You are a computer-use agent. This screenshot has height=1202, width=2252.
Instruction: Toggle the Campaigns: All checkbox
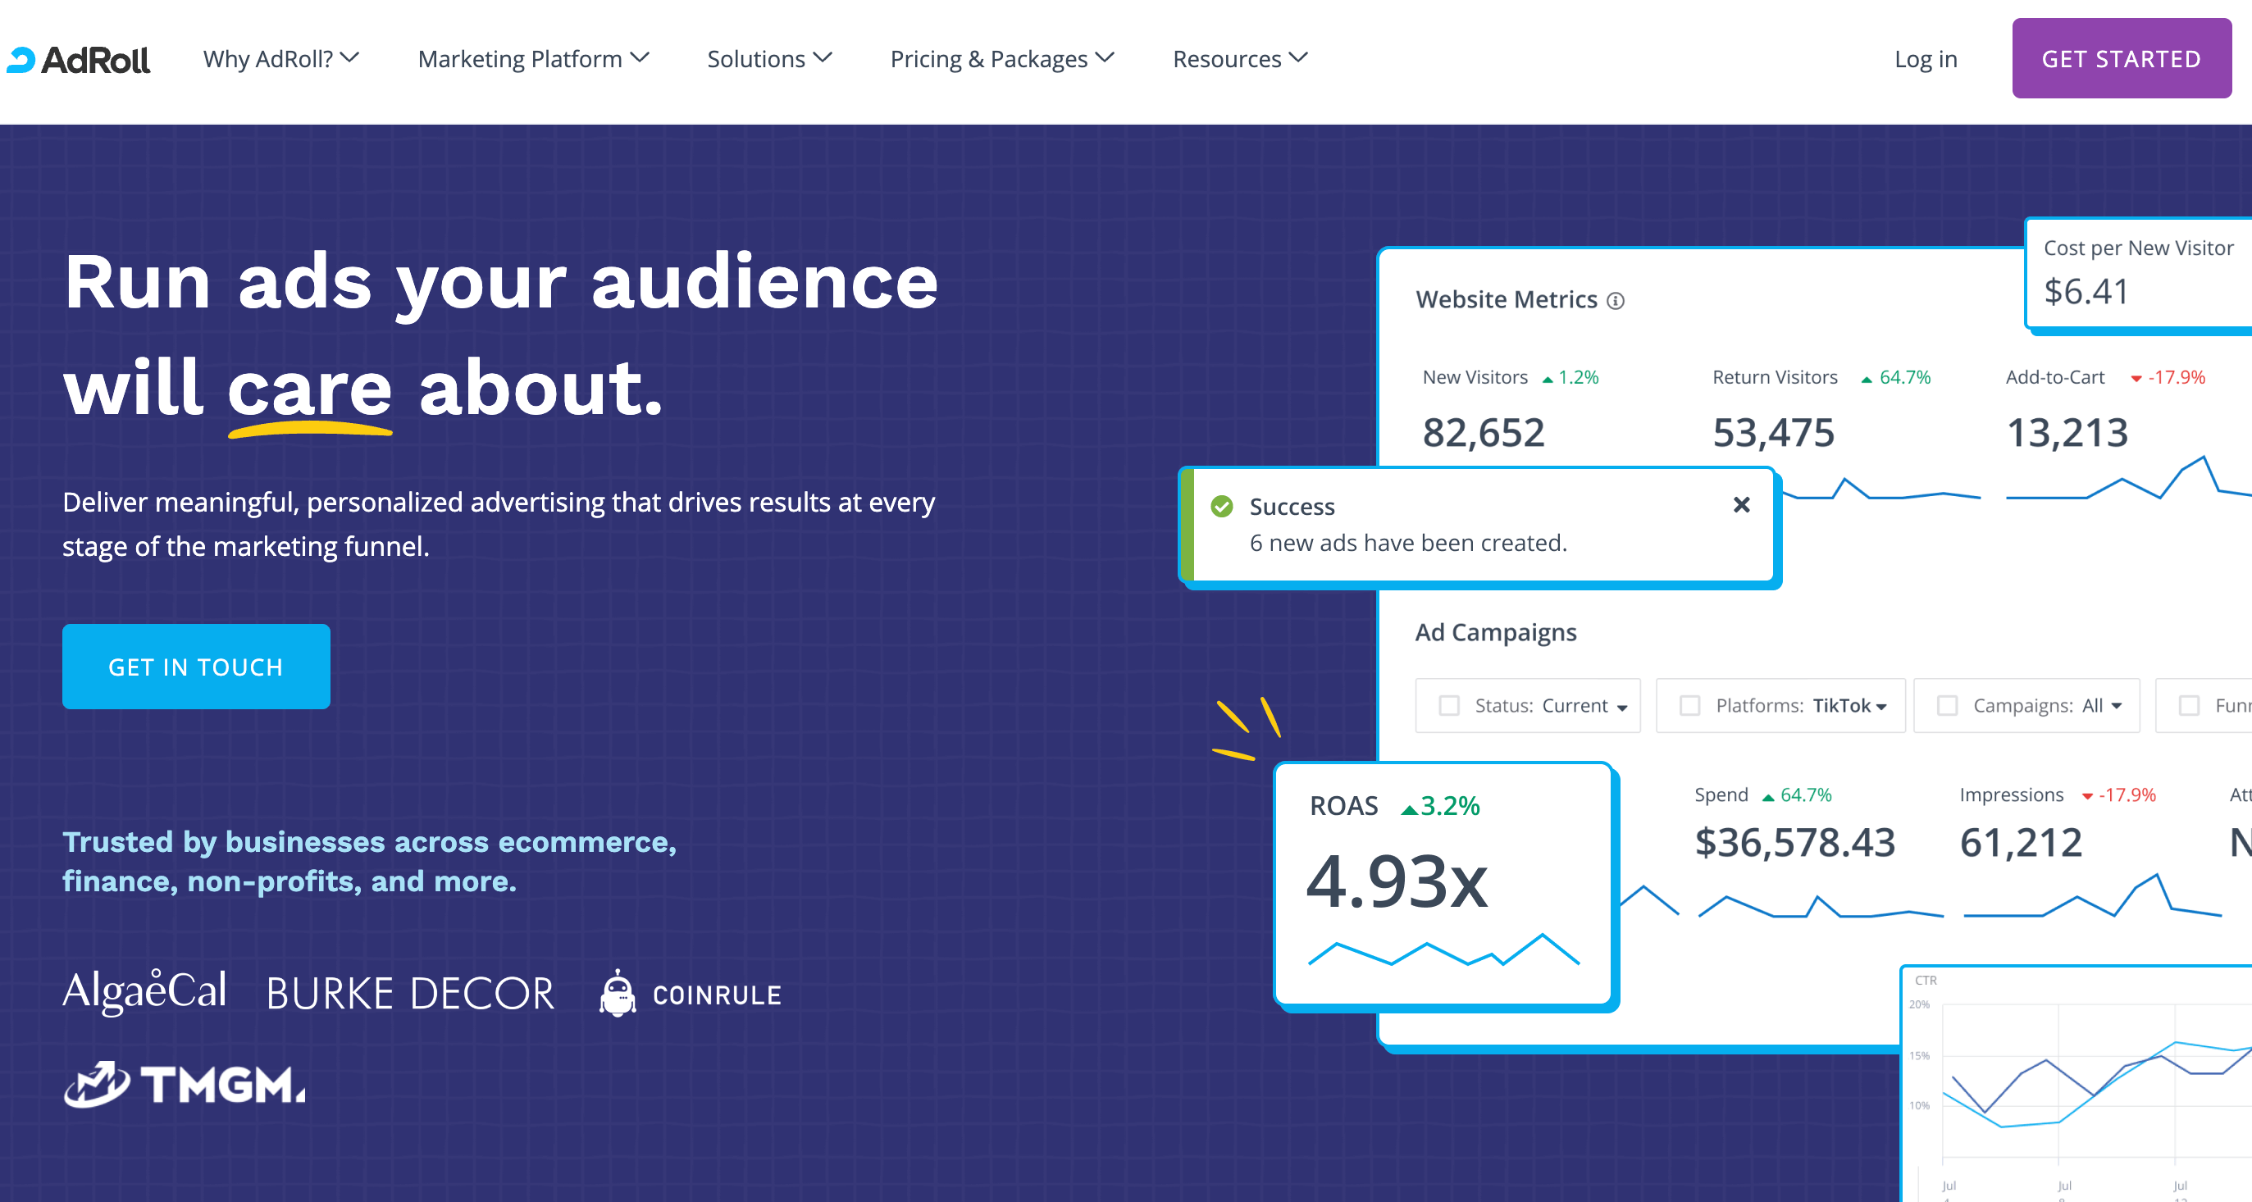point(1947,705)
